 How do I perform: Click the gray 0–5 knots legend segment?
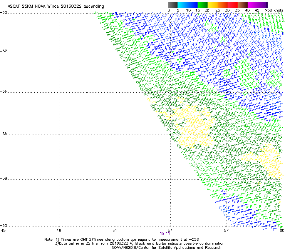click(x=173, y=5)
